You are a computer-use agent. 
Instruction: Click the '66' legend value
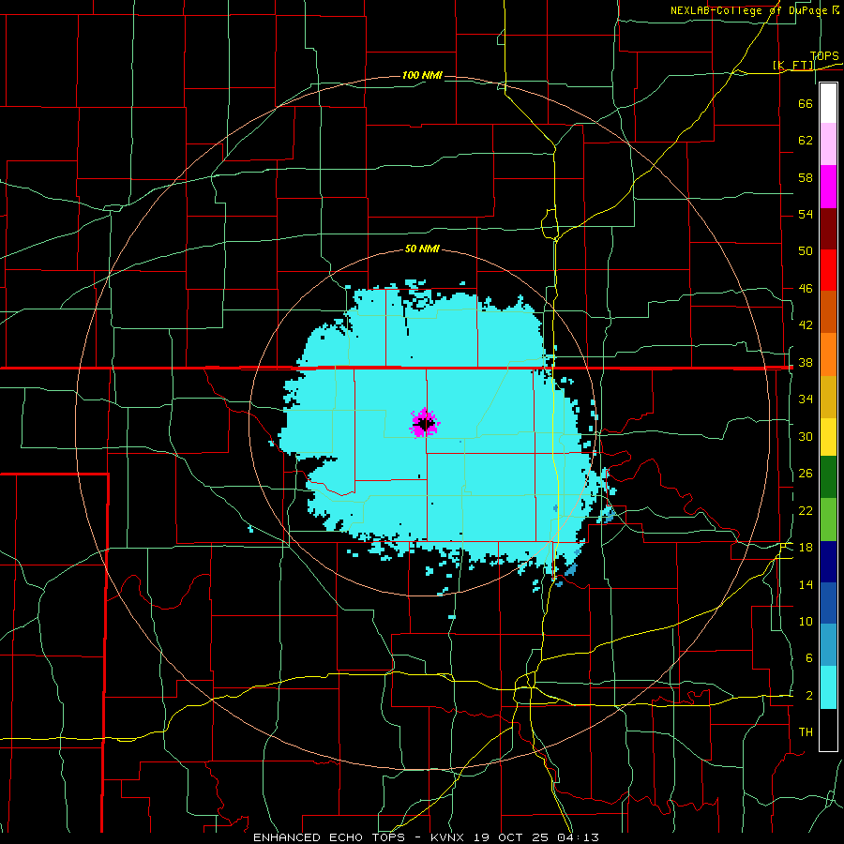(806, 103)
